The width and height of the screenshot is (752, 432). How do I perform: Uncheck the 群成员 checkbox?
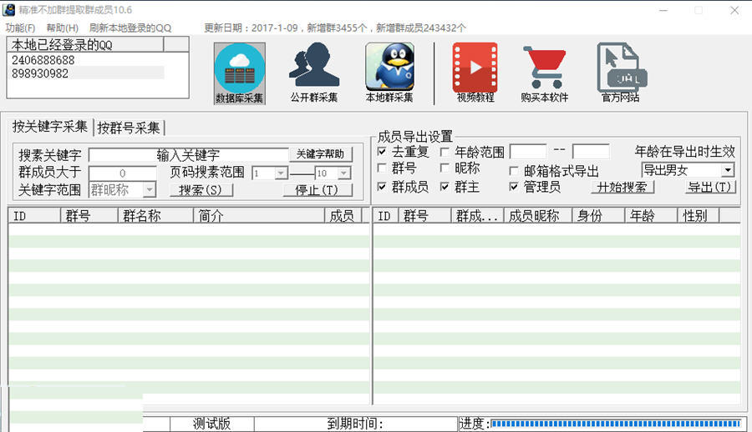[382, 186]
